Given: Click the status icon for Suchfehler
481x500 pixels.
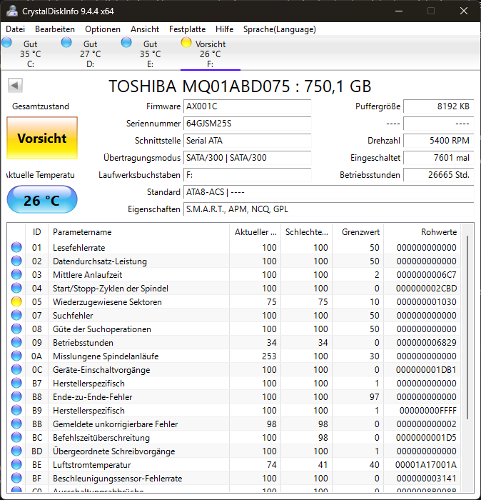Looking at the screenshot, I should [x=16, y=316].
